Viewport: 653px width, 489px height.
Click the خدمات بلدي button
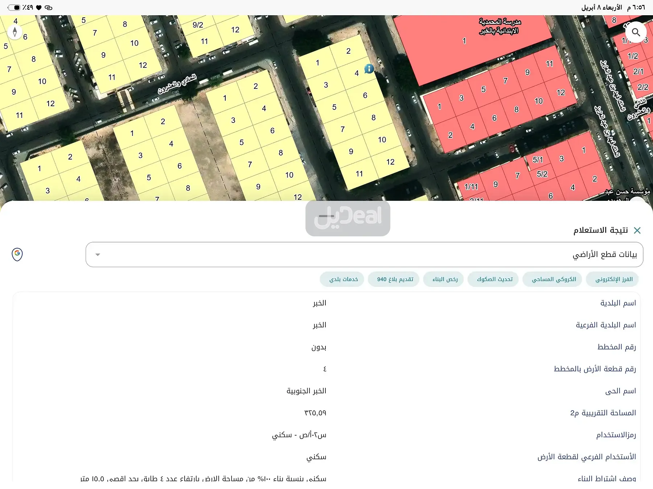click(x=341, y=279)
